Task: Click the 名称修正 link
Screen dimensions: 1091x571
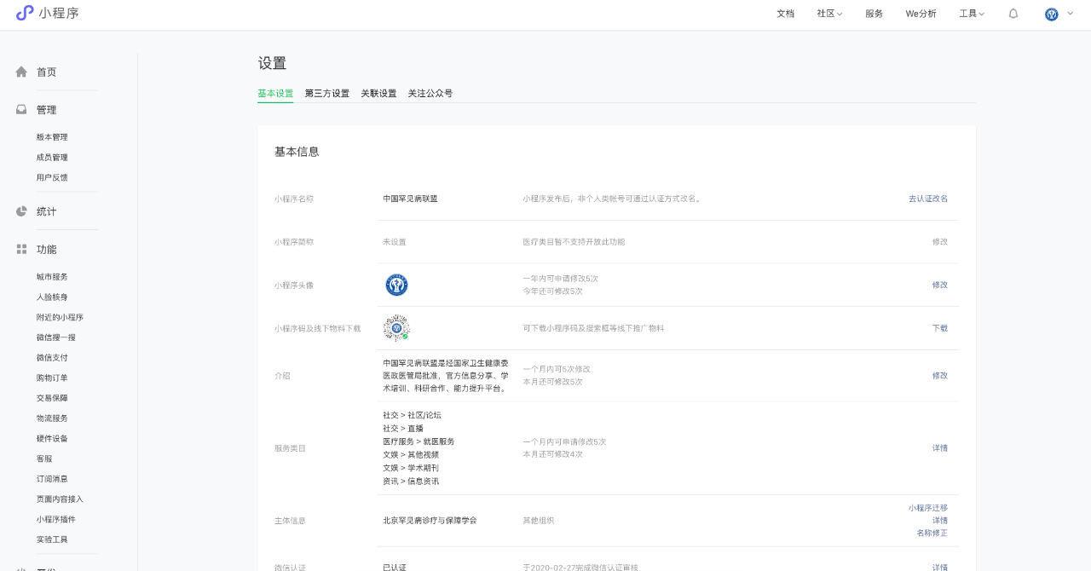Action: (x=932, y=534)
